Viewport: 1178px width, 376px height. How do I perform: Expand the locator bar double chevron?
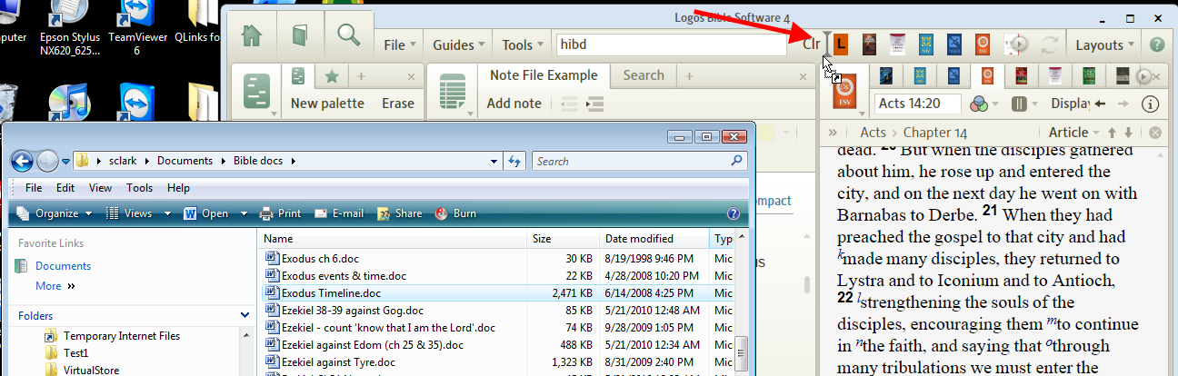pyautogui.click(x=833, y=133)
